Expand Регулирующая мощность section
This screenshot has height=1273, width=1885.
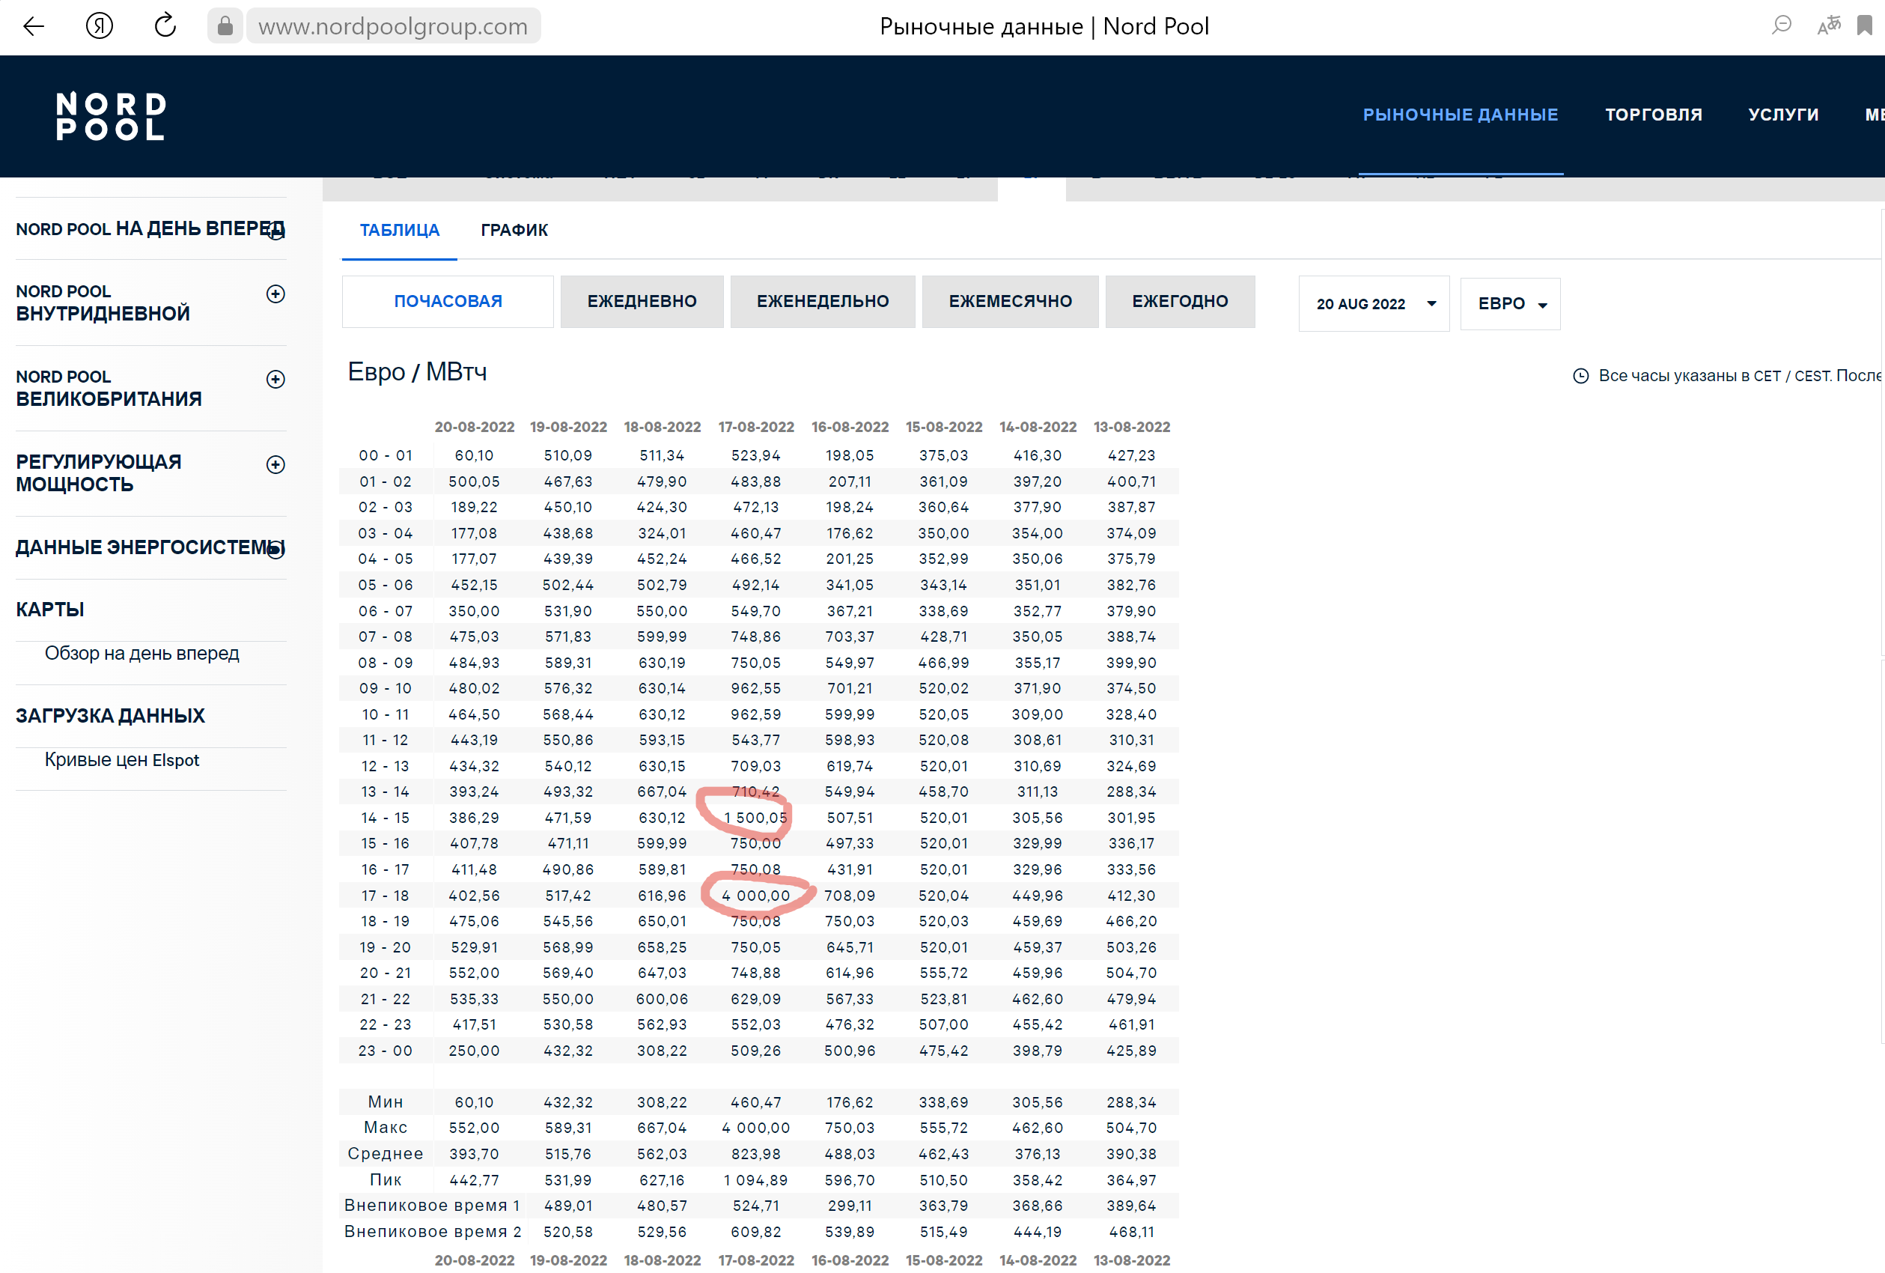pos(275,464)
